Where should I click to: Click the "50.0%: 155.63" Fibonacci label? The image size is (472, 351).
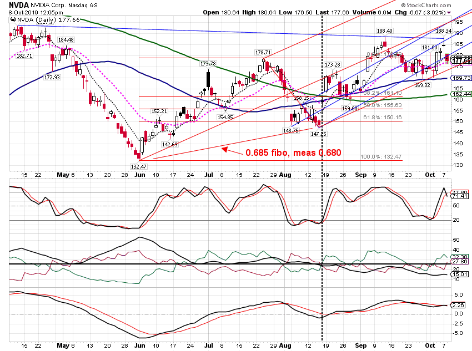[x=382, y=105]
